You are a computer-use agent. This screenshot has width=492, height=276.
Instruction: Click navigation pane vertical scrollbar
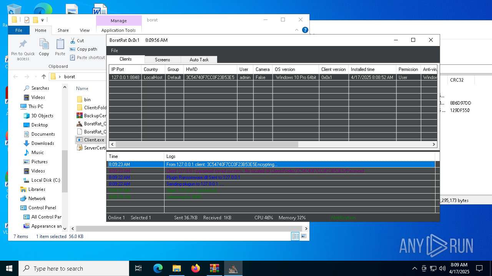pyautogui.click(x=65, y=171)
